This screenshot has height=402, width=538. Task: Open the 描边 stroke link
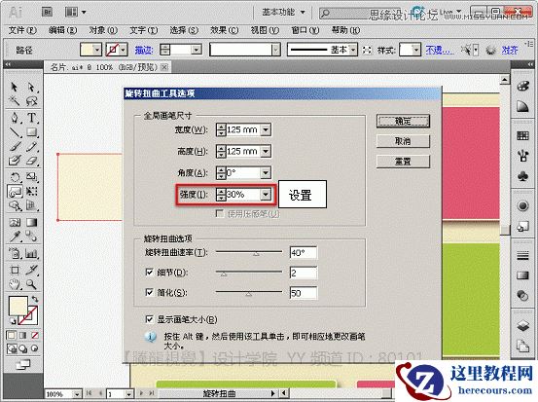pos(143,50)
